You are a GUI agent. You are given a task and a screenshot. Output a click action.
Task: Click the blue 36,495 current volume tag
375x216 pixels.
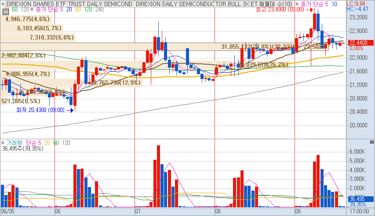click(x=360, y=199)
